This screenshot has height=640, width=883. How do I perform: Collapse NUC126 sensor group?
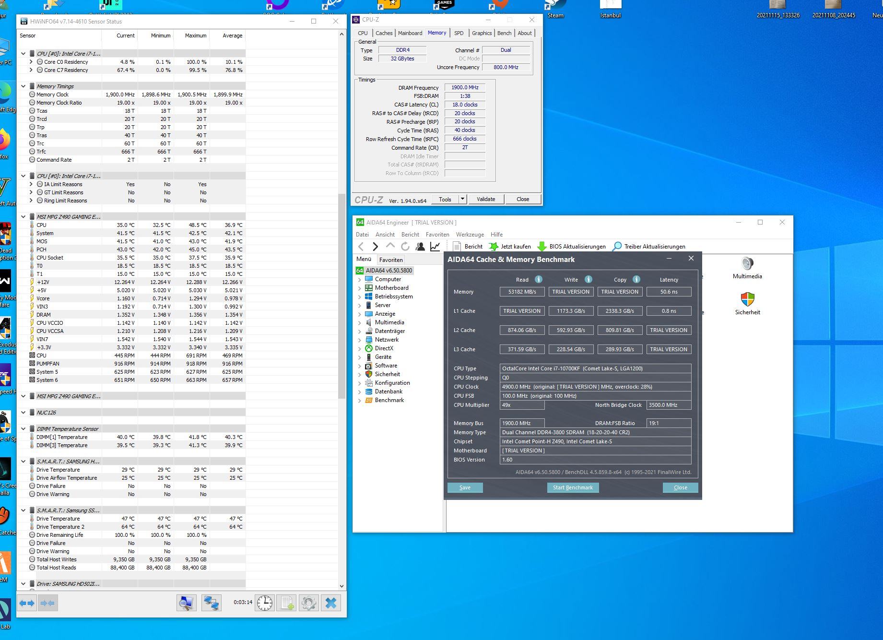[23, 413]
